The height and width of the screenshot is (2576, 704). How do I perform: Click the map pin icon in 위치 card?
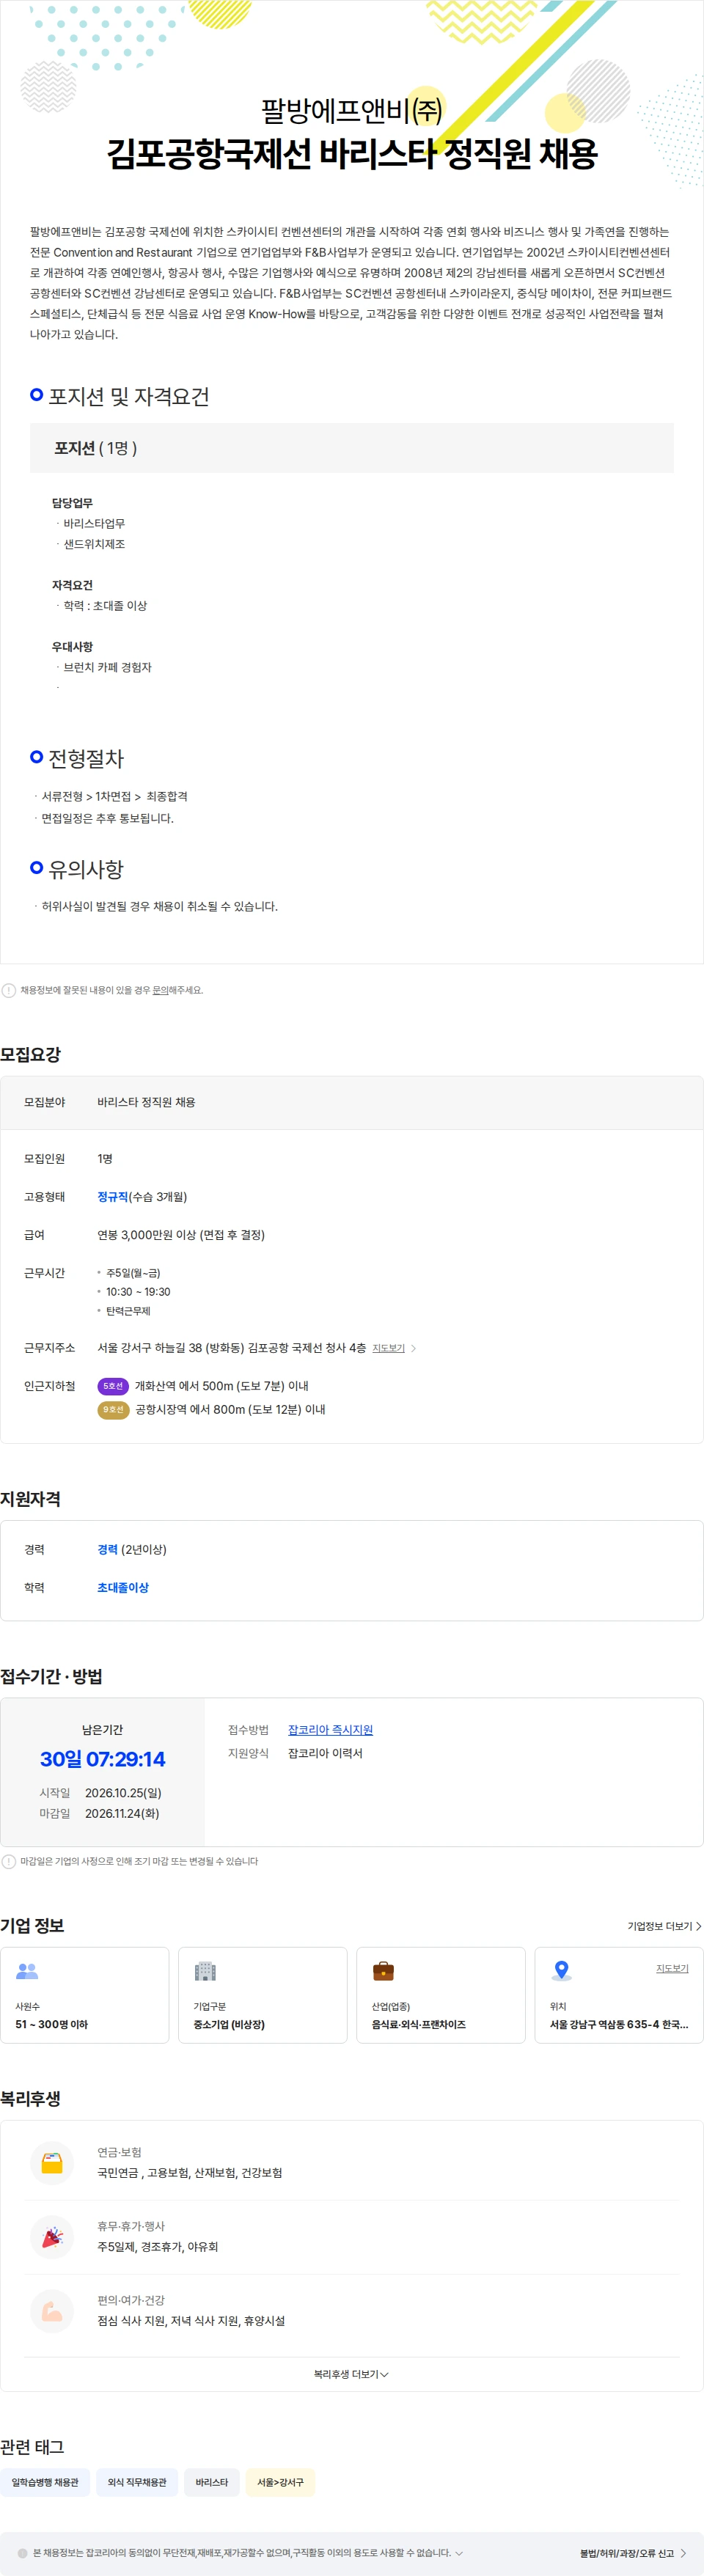coord(562,1970)
